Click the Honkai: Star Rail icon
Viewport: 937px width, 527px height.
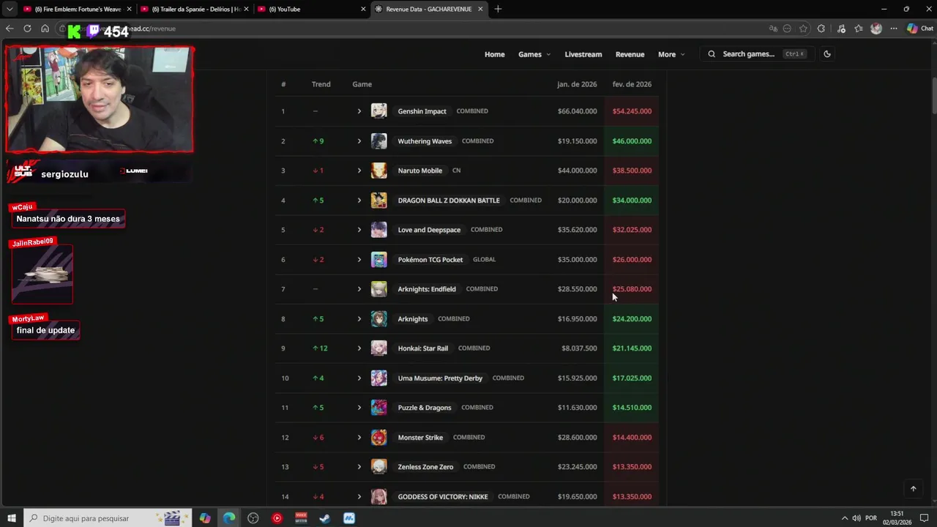(x=378, y=348)
